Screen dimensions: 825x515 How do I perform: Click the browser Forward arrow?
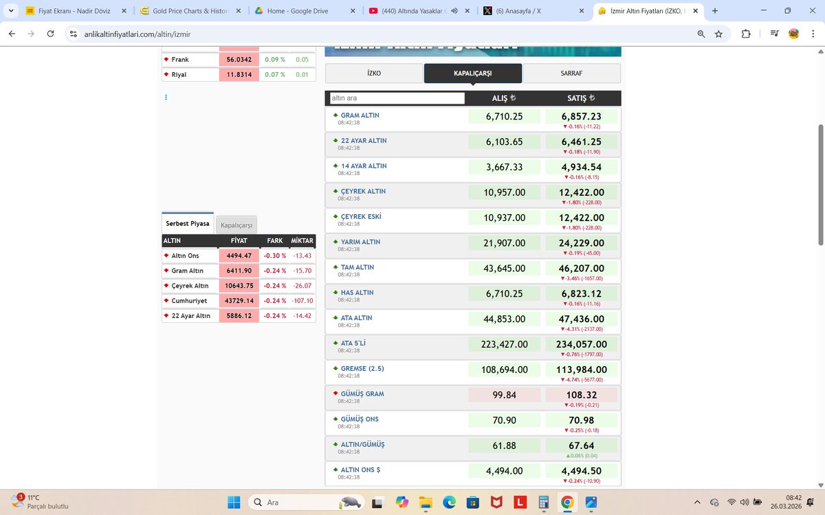point(32,34)
